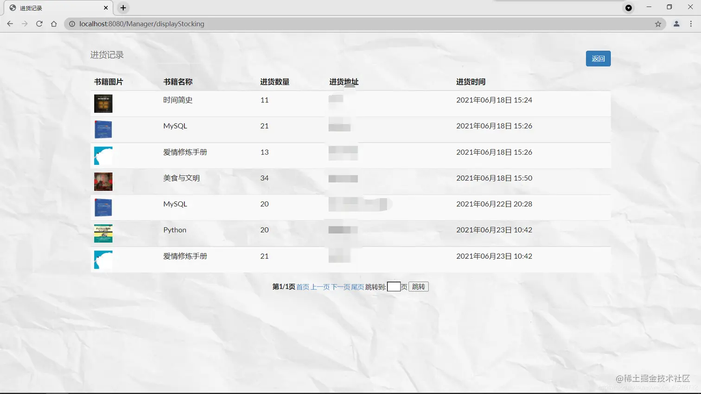Viewport: 701px width, 394px height.
Task: Open the site info icon in address bar
Action: tap(71, 24)
